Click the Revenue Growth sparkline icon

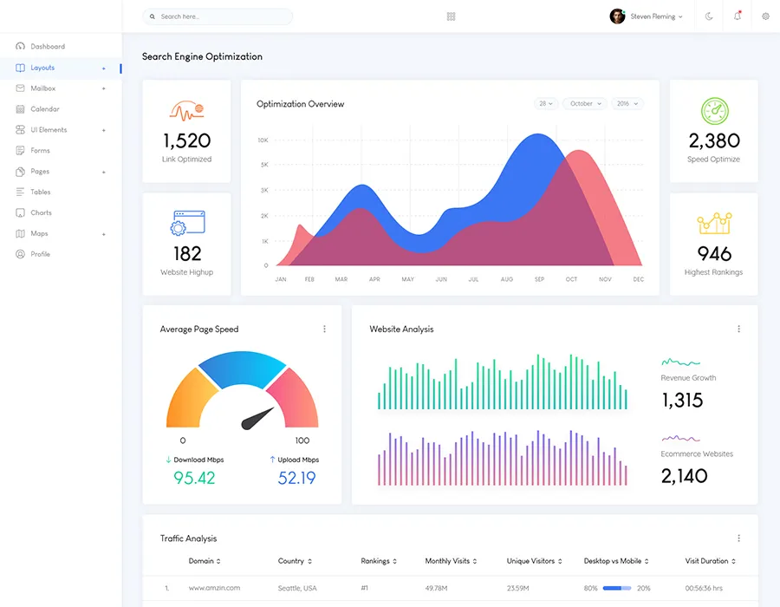[680, 362]
